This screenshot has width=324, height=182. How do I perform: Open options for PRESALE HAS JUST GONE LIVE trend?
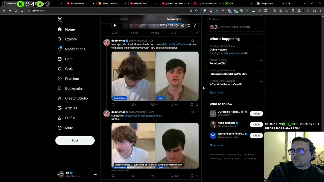(x=261, y=71)
